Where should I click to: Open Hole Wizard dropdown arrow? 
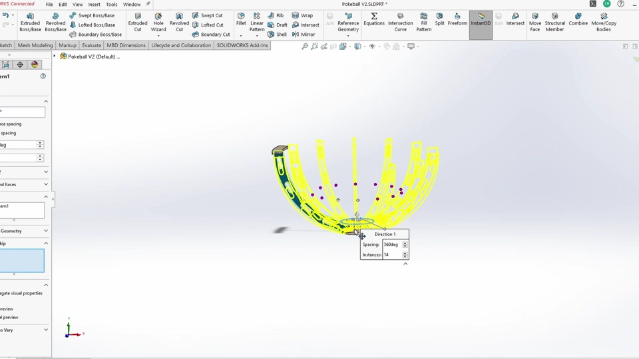[158, 36]
